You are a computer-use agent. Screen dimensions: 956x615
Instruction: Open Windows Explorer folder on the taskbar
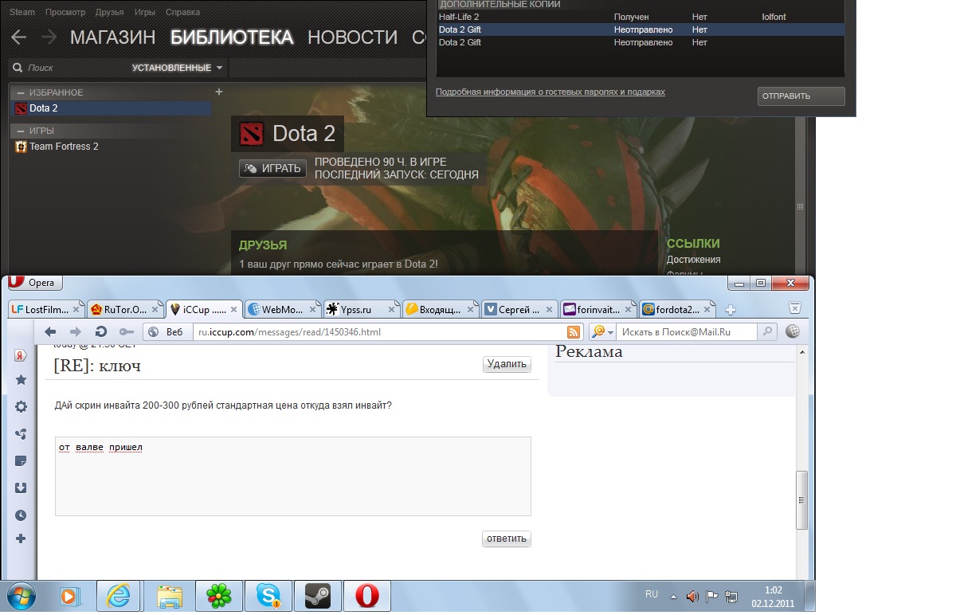click(x=169, y=595)
